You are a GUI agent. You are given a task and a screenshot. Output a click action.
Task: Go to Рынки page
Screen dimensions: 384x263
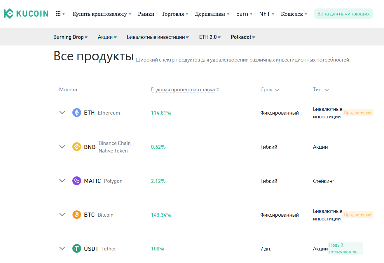click(146, 14)
